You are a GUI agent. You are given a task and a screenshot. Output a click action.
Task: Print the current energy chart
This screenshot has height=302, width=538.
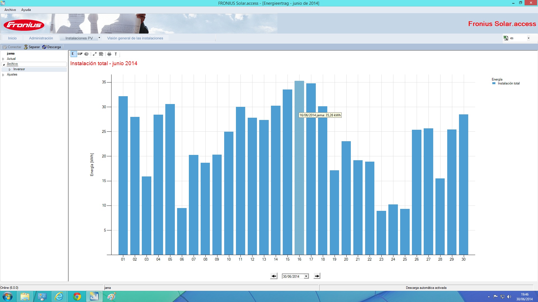[109, 54]
